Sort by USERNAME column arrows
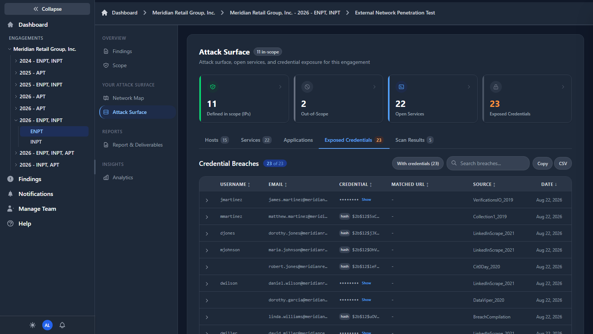 click(x=249, y=184)
